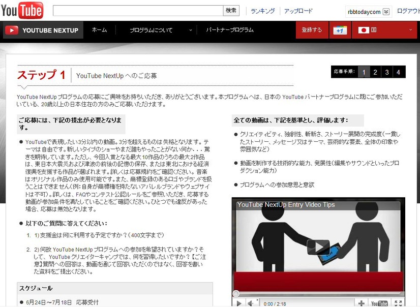This screenshot has height=307, width=420.
Task: Play the video from the player control bar
Action: 239,303
